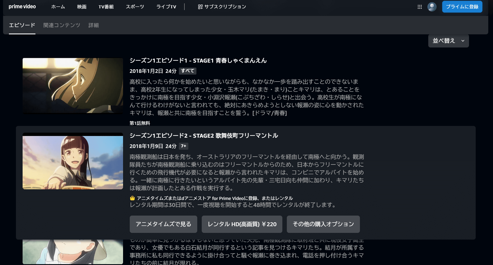Click レンタル HD(高画質) ￥220 button

pyautogui.click(x=242, y=224)
